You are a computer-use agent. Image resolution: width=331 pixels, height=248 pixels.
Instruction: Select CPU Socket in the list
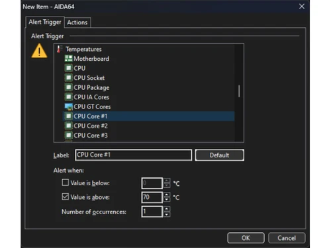pos(149,77)
